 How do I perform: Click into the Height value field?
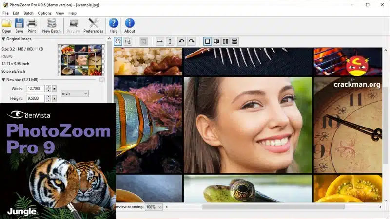(35, 98)
